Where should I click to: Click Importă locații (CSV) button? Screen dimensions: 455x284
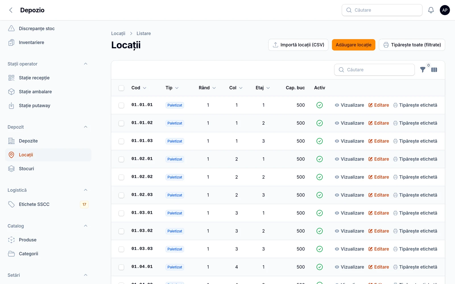298,45
